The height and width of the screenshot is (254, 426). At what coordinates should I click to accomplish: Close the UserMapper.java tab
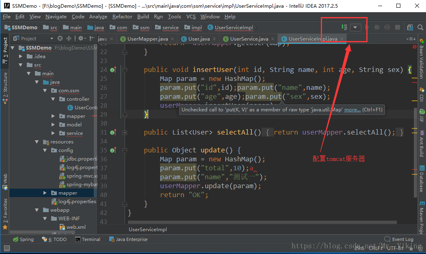(x=172, y=39)
